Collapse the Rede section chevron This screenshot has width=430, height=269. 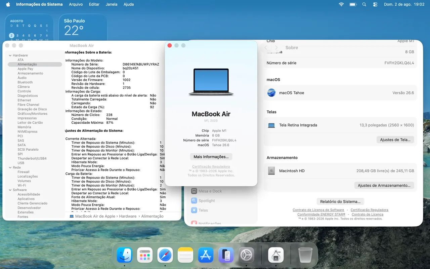(x=10, y=167)
